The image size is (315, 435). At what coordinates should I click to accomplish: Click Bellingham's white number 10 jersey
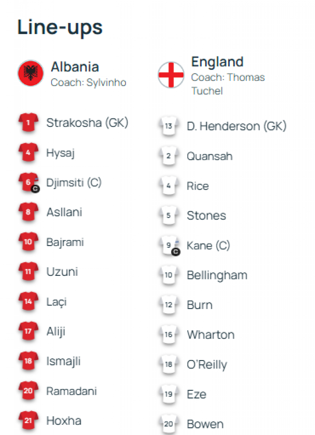click(169, 275)
